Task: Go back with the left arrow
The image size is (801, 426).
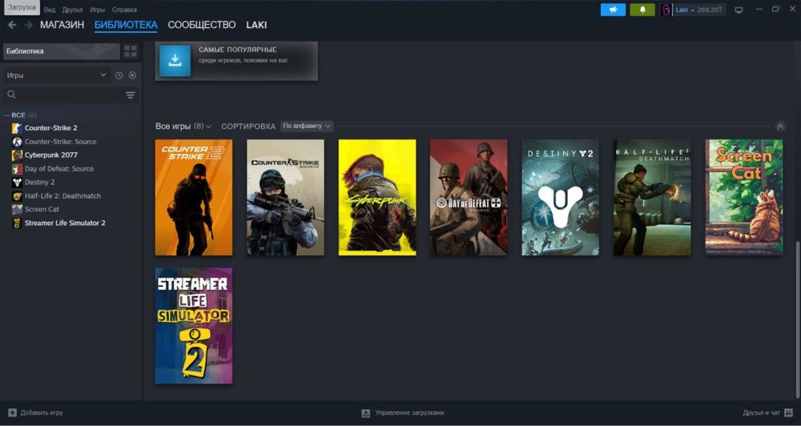Action: pos(12,25)
